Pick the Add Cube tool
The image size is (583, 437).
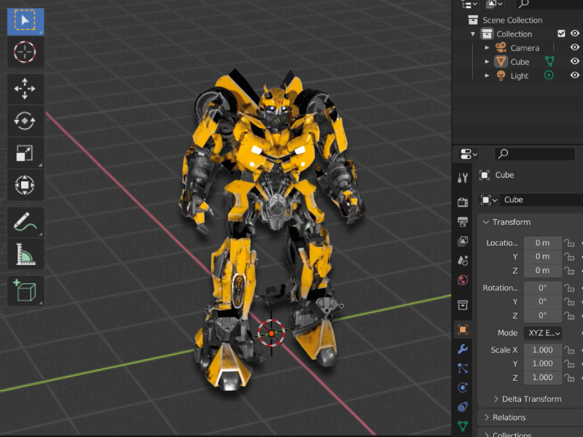coord(26,291)
